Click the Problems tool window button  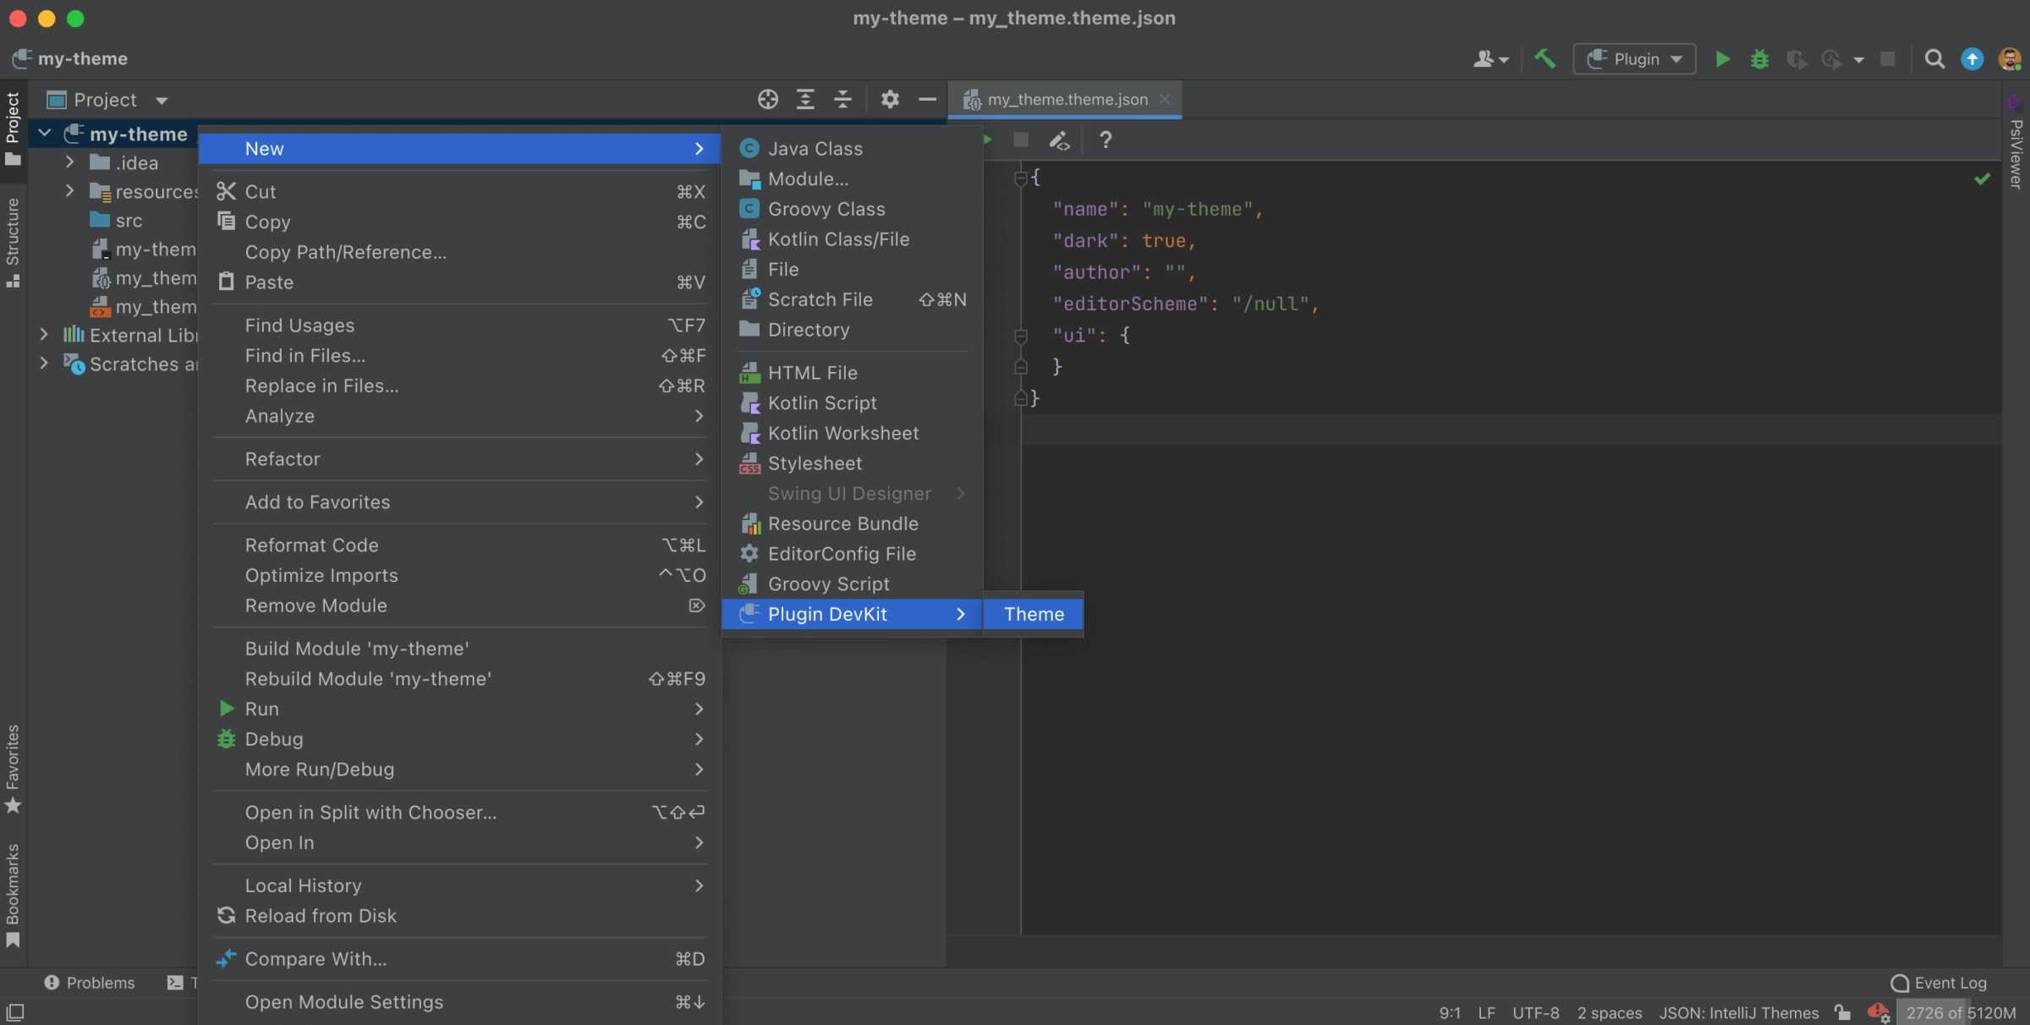[90, 983]
